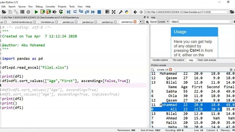235x132 pixels.
Task: Click the console tab browse folder icon
Action: (152, 70)
